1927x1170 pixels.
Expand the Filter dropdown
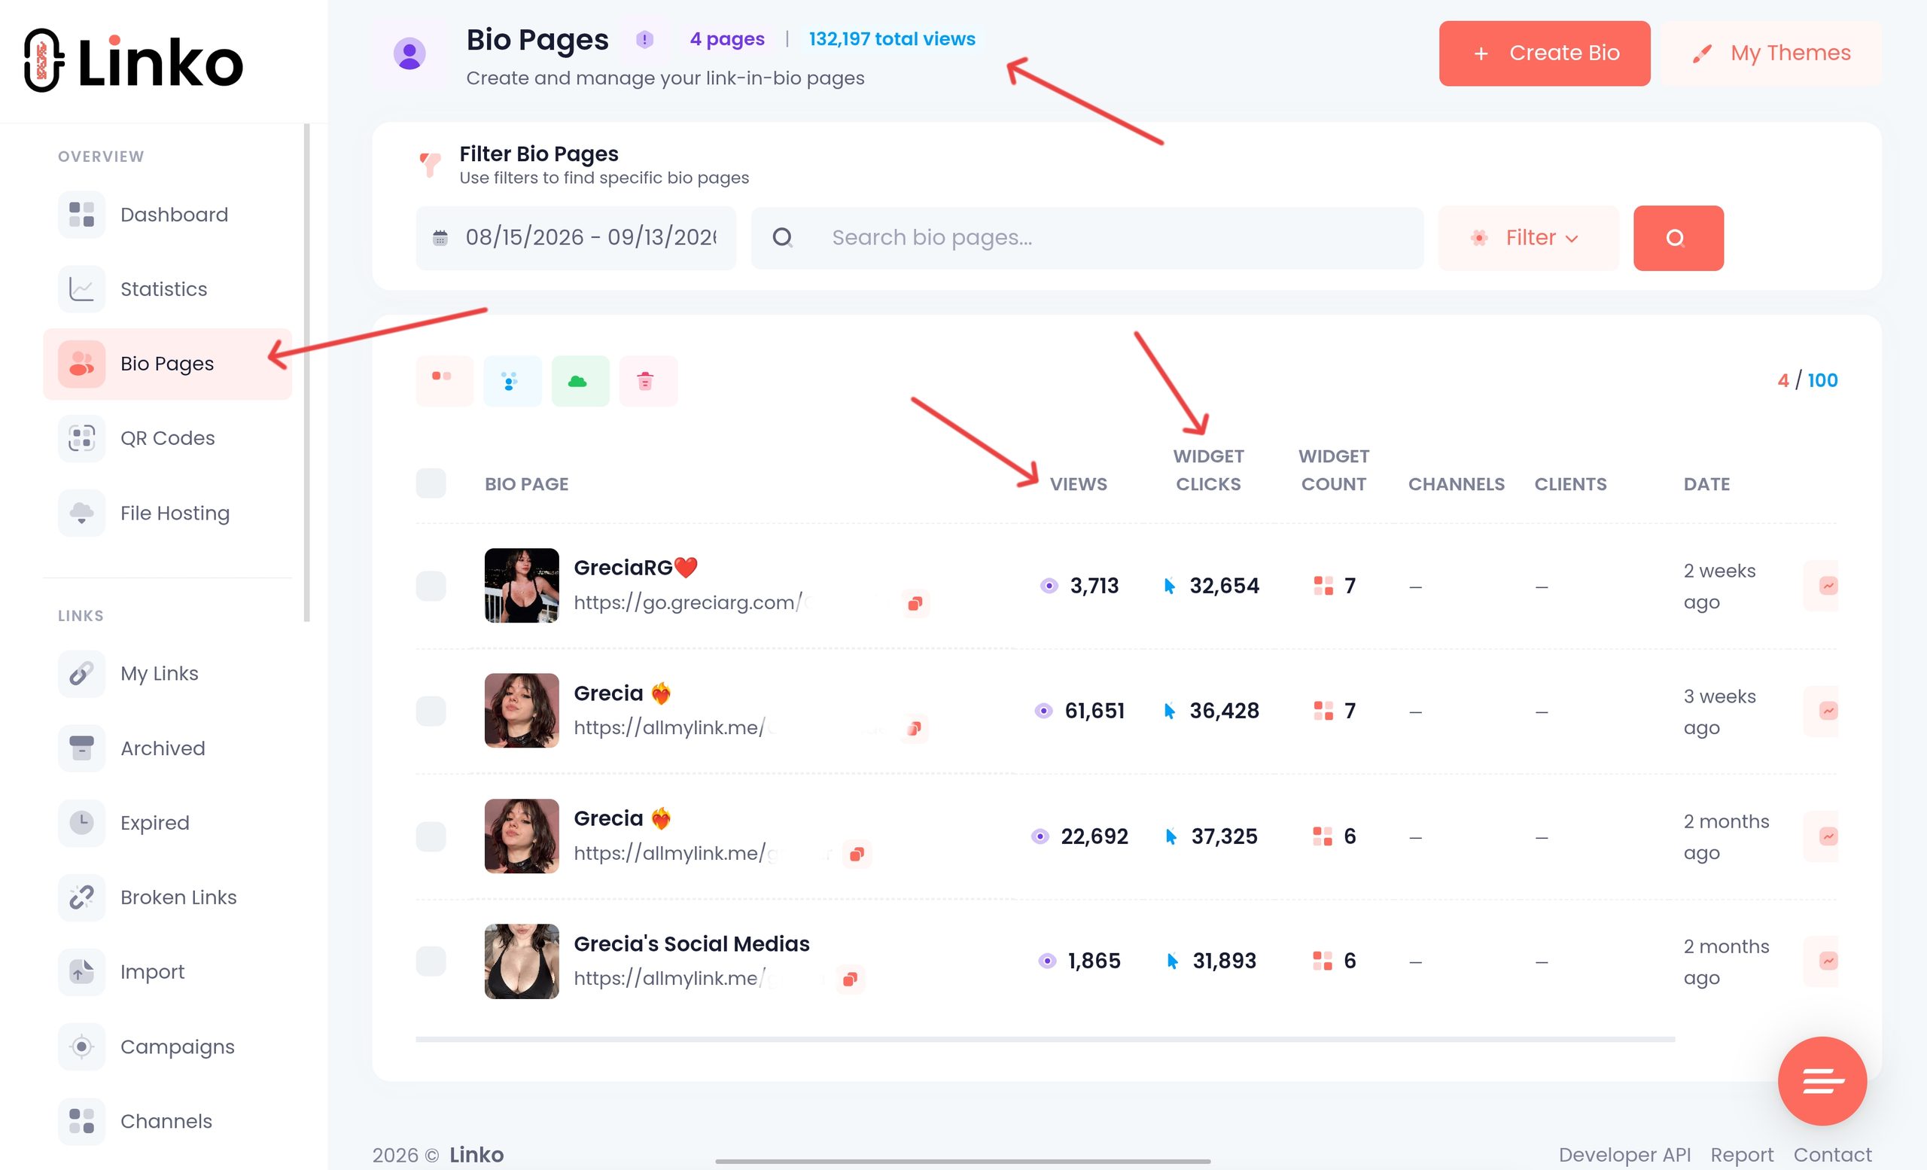click(x=1529, y=238)
